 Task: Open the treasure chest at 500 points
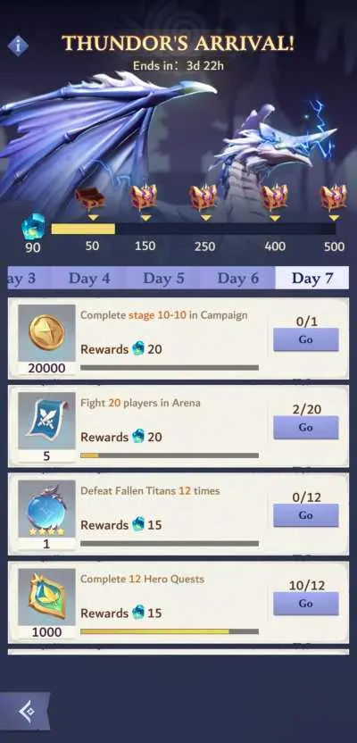coord(334,197)
